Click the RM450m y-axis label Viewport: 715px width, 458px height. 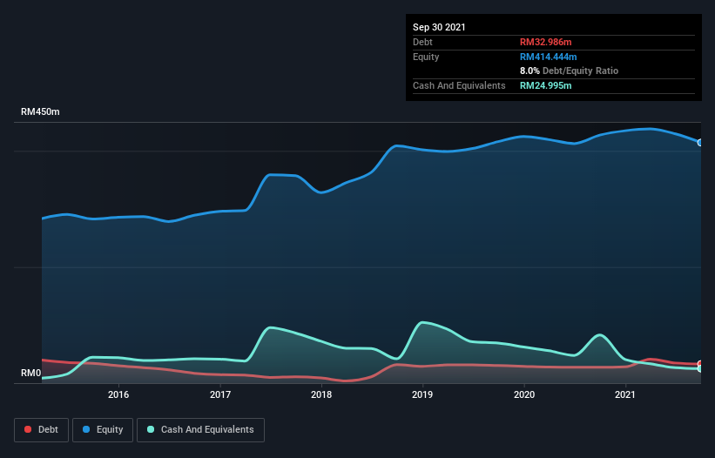coord(40,112)
